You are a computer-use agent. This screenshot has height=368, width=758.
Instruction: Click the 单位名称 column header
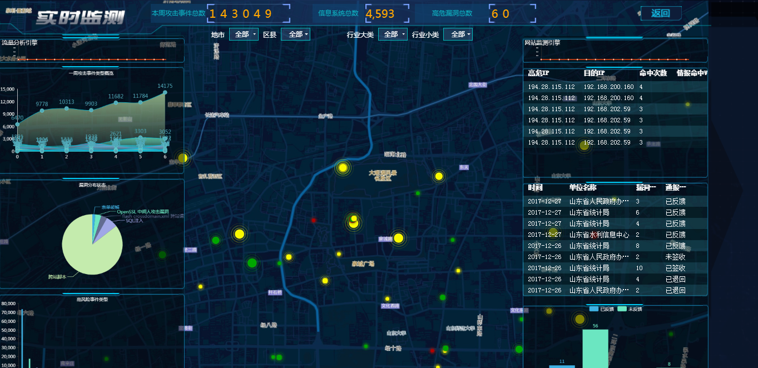tap(583, 188)
